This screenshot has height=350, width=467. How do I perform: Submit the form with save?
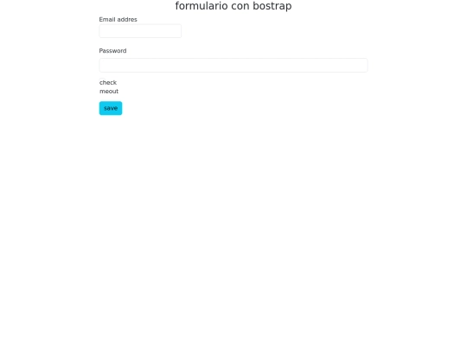point(111,108)
